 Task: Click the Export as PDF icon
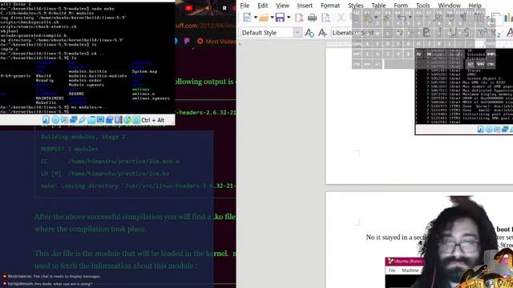(299, 18)
